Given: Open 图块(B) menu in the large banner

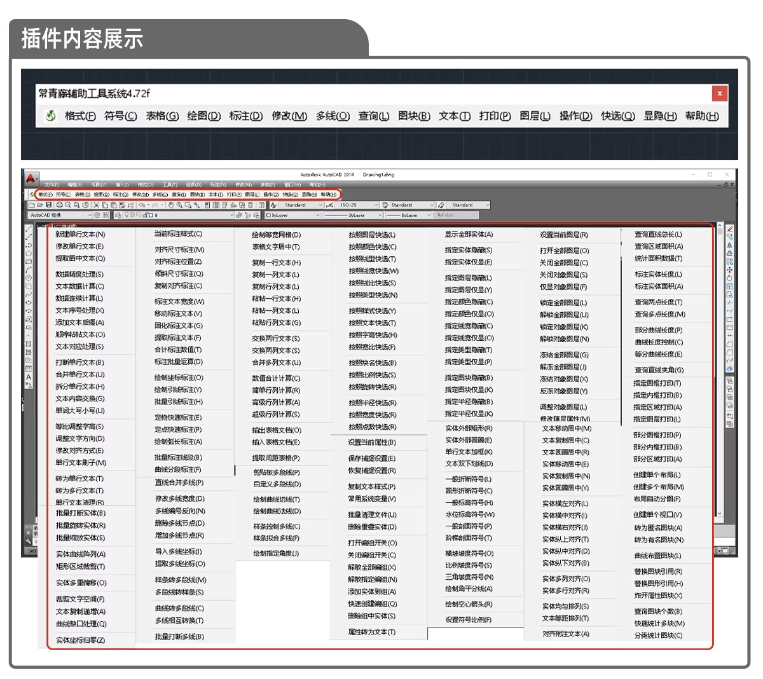Looking at the screenshot, I should click(x=414, y=116).
